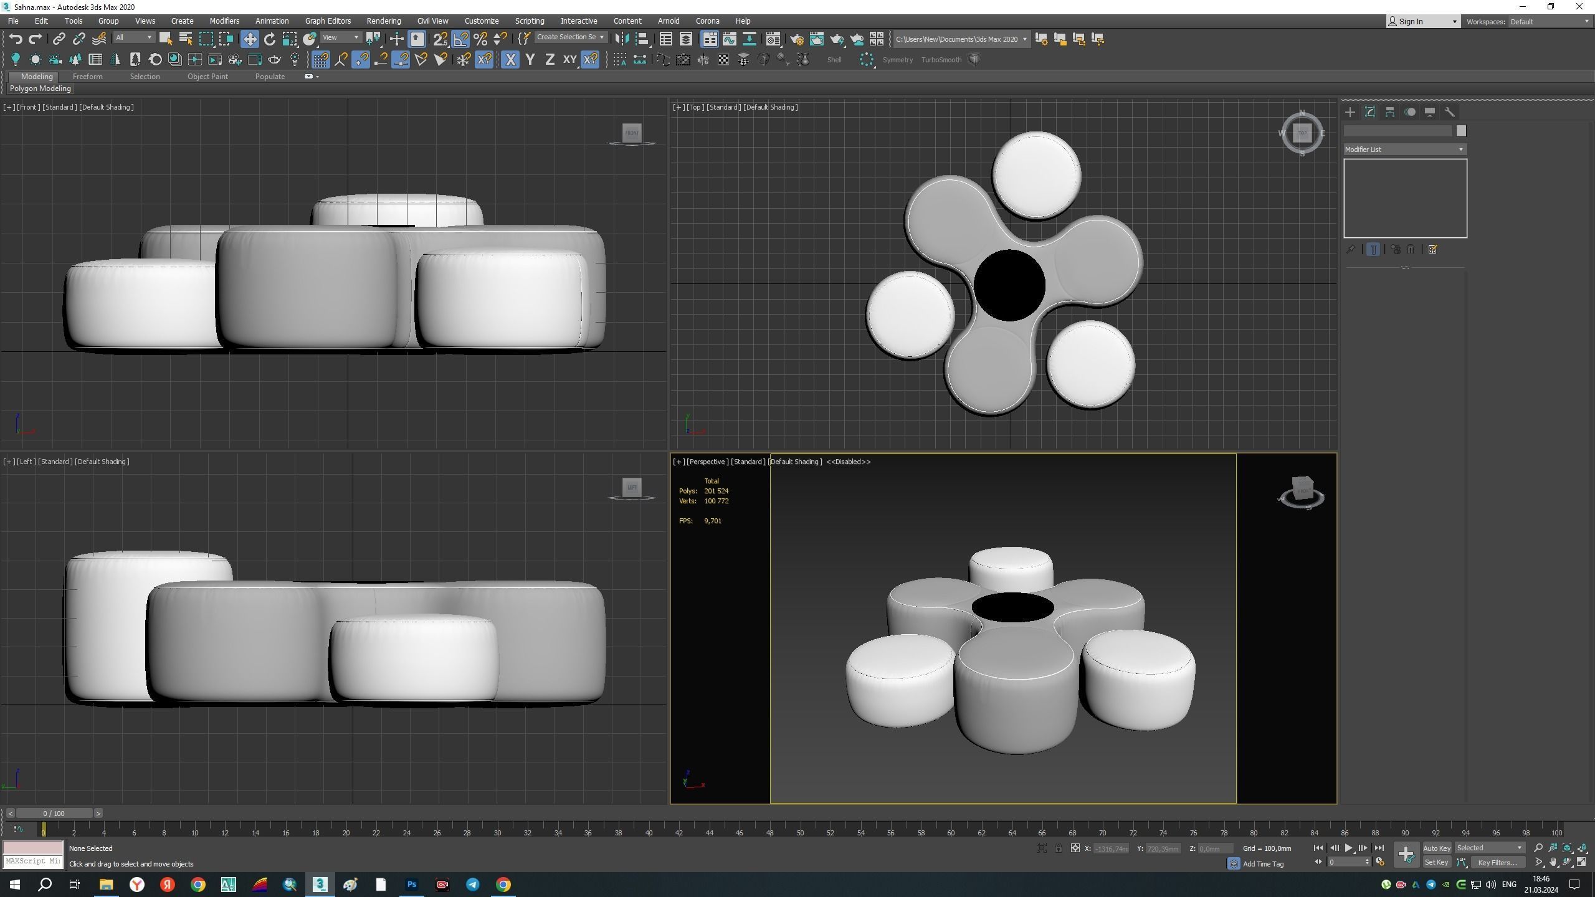
Task: Click the Mirror tool icon
Action: pos(622,39)
